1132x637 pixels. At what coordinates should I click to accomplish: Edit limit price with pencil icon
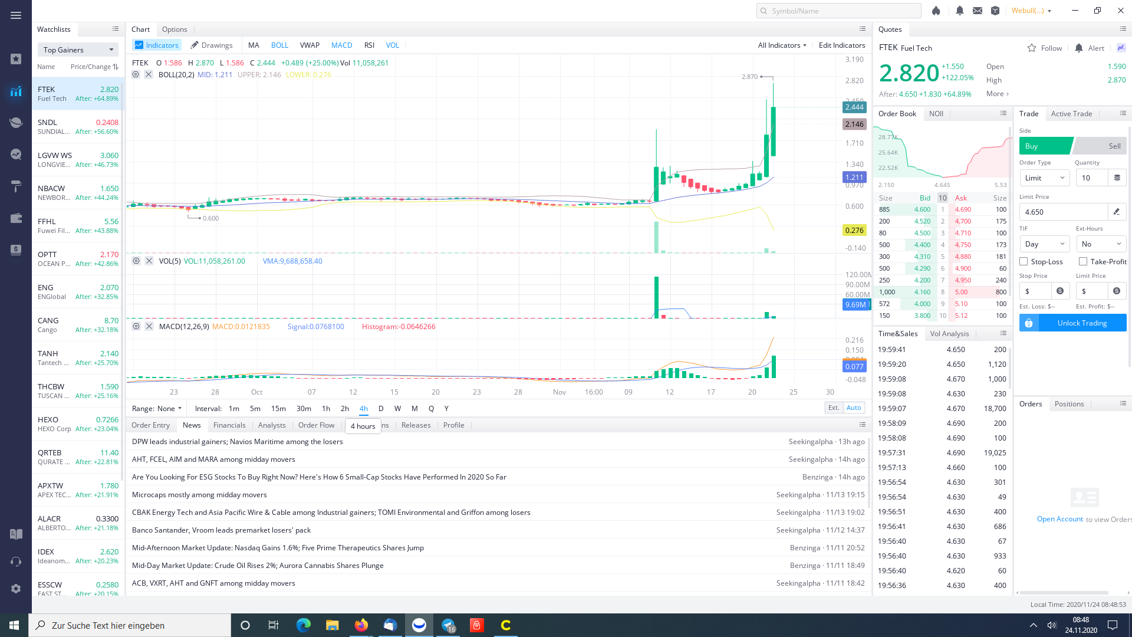(x=1117, y=212)
